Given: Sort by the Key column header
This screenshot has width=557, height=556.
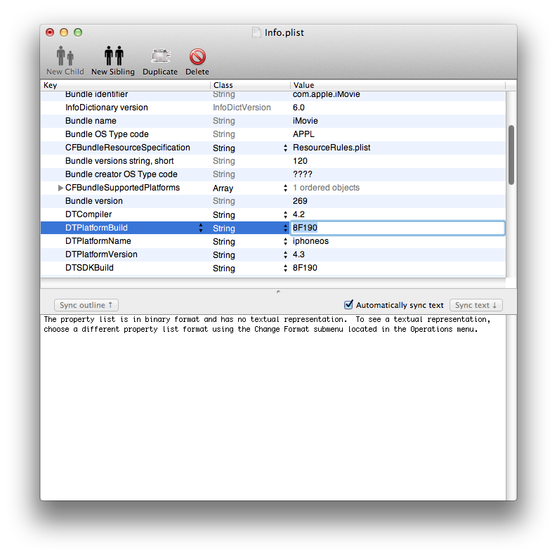Looking at the screenshot, I should pos(126,85).
